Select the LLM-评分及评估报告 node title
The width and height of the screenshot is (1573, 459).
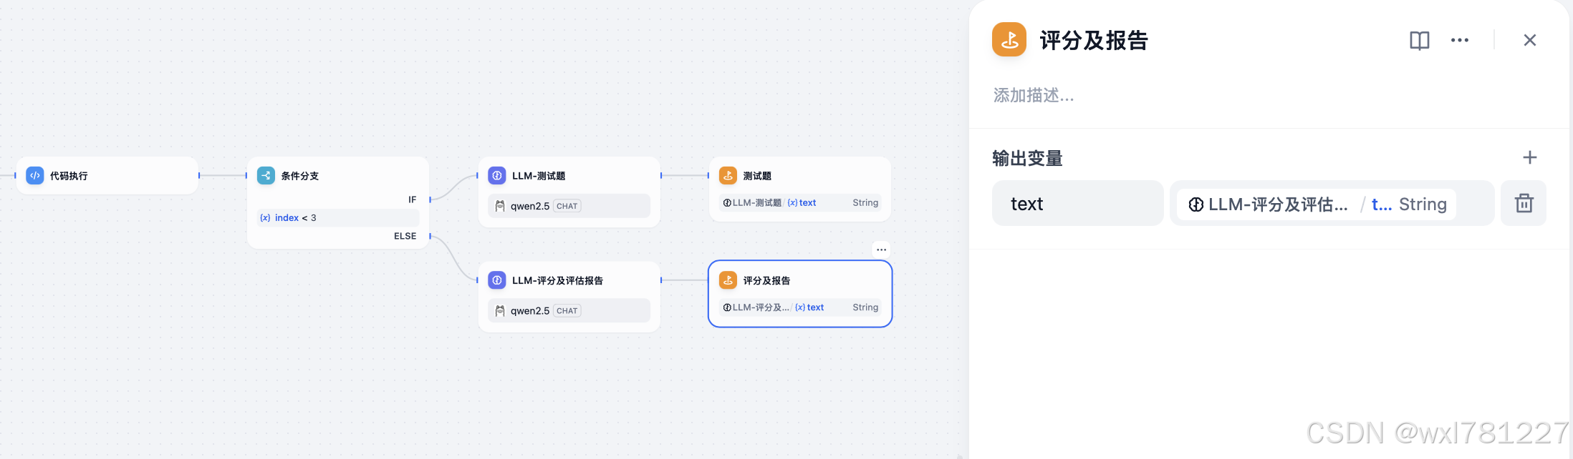[x=557, y=280]
